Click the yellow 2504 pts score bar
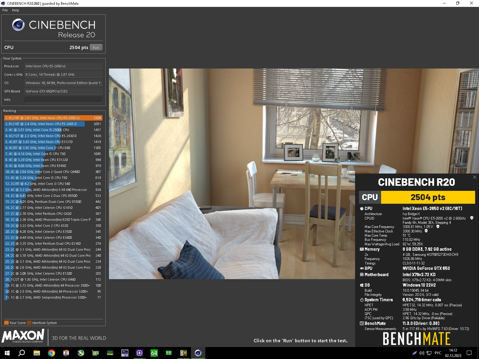The image size is (479, 359). click(428, 197)
